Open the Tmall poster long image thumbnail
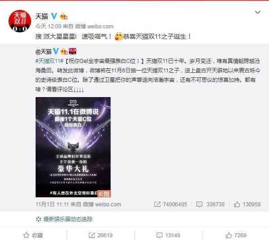This screenshot has width=269, height=240. click(x=73, y=147)
